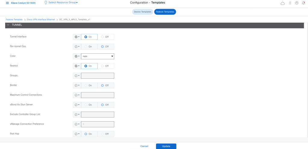Click the Maximum Control Connections input field
Screen dimensions: 308x149
pyautogui.click(x=98, y=95)
